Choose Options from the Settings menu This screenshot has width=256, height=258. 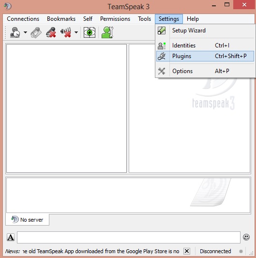pyautogui.click(x=205, y=71)
